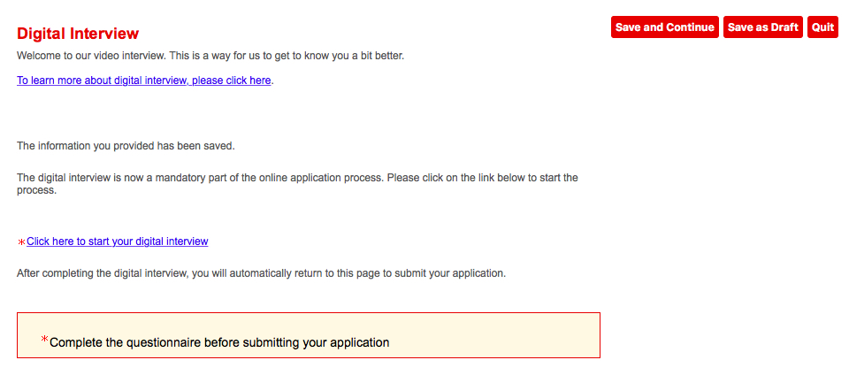Open the learn more about digital interview link
Viewport: 849px width, 383px height.
click(143, 80)
